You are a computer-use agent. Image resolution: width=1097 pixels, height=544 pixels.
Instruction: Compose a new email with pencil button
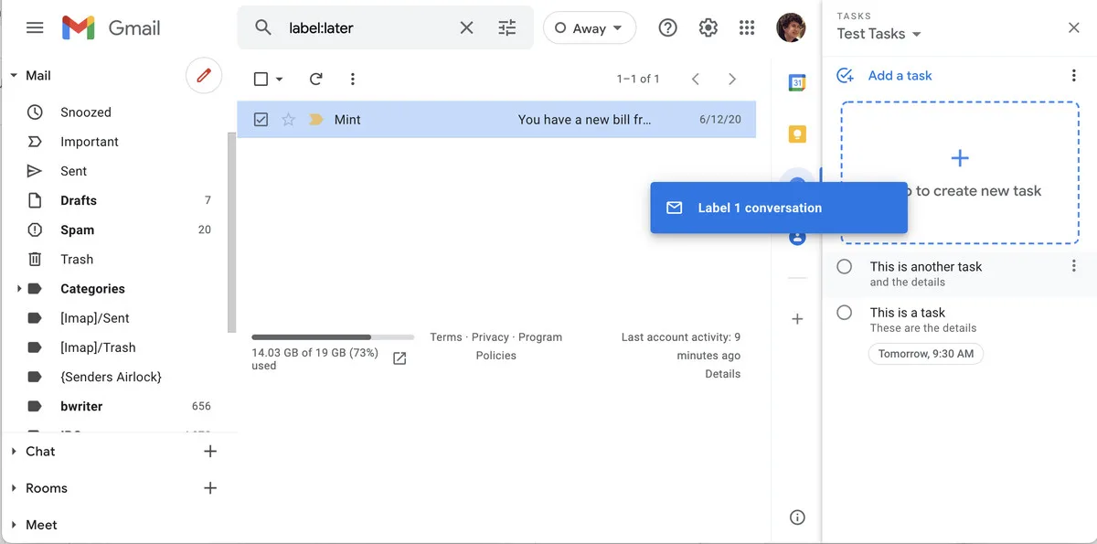(204, 75)
